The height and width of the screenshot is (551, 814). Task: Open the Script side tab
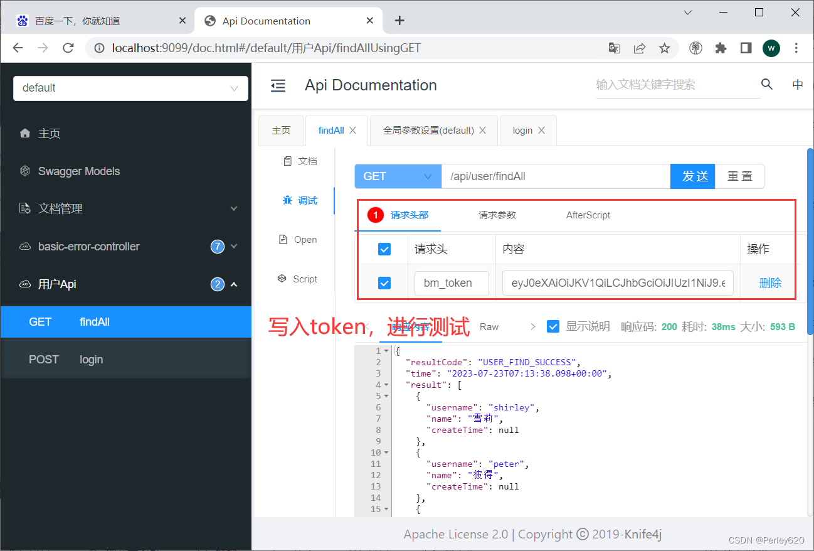click(x=299, y=279)
